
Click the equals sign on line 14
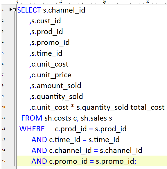(96, 151)
